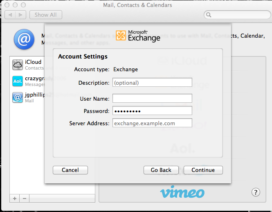Click the add account plus button
This screenshot has width=272, height=212.
tap(15, 198)
